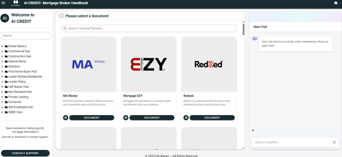Open First Home Buyer Hub folder
The image size is (342, 157).
[22, 71]
